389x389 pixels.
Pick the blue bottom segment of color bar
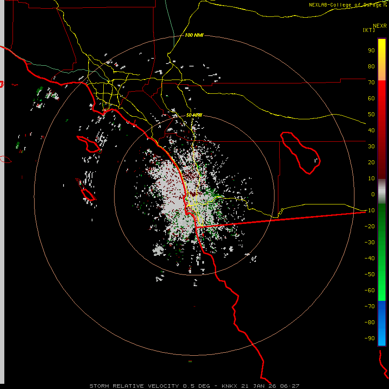382,323
